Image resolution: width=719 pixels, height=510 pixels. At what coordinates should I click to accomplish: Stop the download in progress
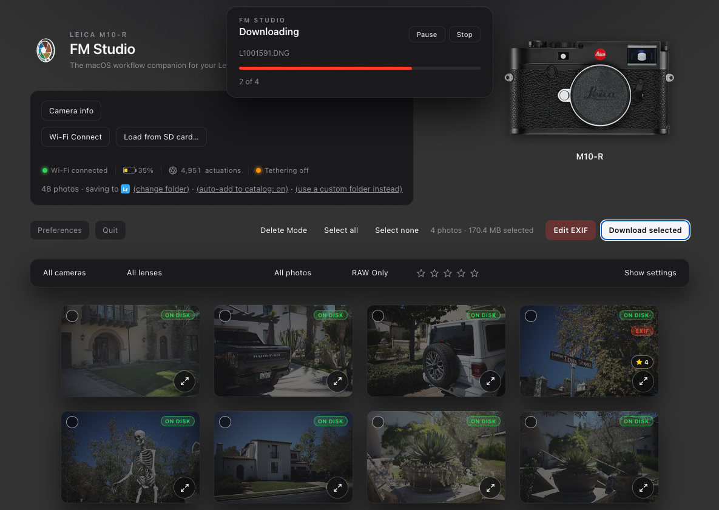(465, 35)
